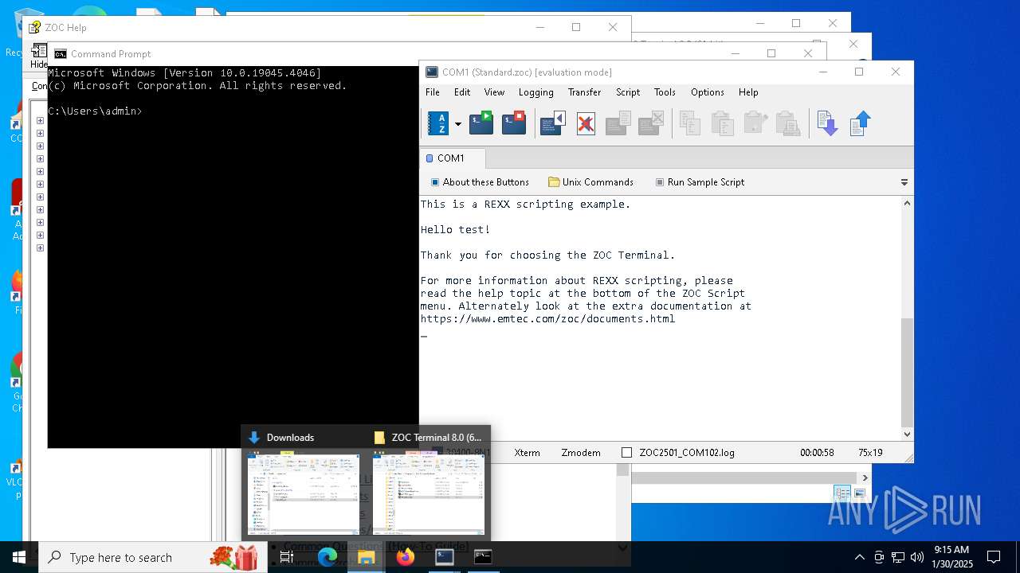Click the emtec documents URL in the terminal

[x=547, y=319]
